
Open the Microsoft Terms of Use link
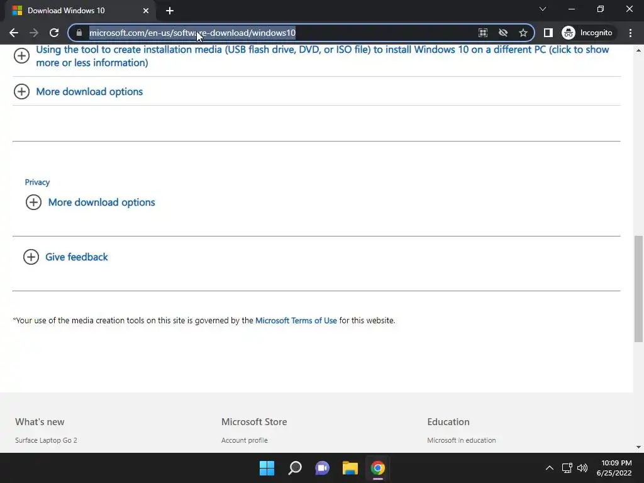[296, 320]
